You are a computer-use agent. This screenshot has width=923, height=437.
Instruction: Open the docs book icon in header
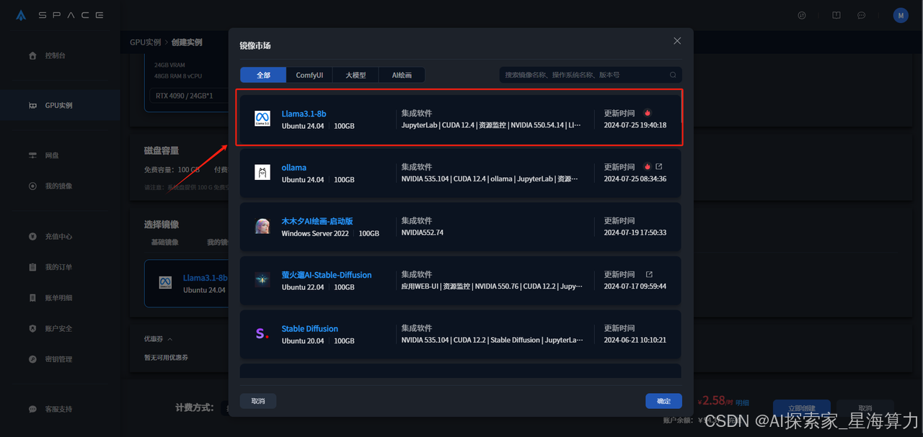pos(836,15)
